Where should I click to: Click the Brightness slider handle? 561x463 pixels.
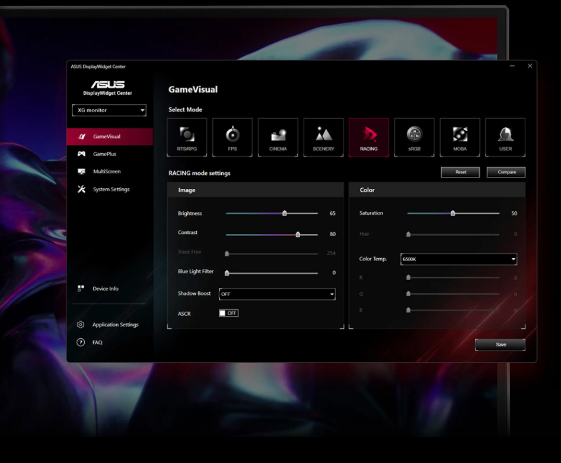285,213
